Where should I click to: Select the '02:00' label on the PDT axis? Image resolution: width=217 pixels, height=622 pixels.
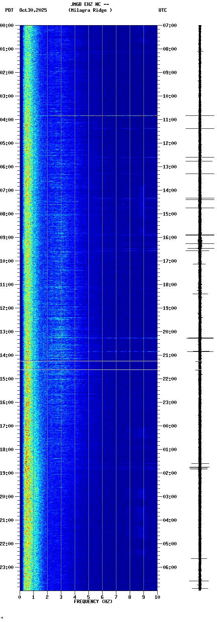(7, 73)
